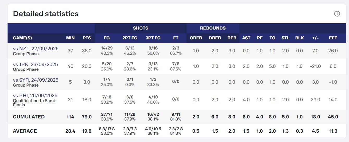Open the vs NZL, 22/09/2025 game link
The width and height of the screenshot is (349, 142).
tap(36, 49)
